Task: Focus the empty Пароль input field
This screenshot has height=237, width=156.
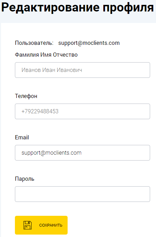Action: pos(83,194)
